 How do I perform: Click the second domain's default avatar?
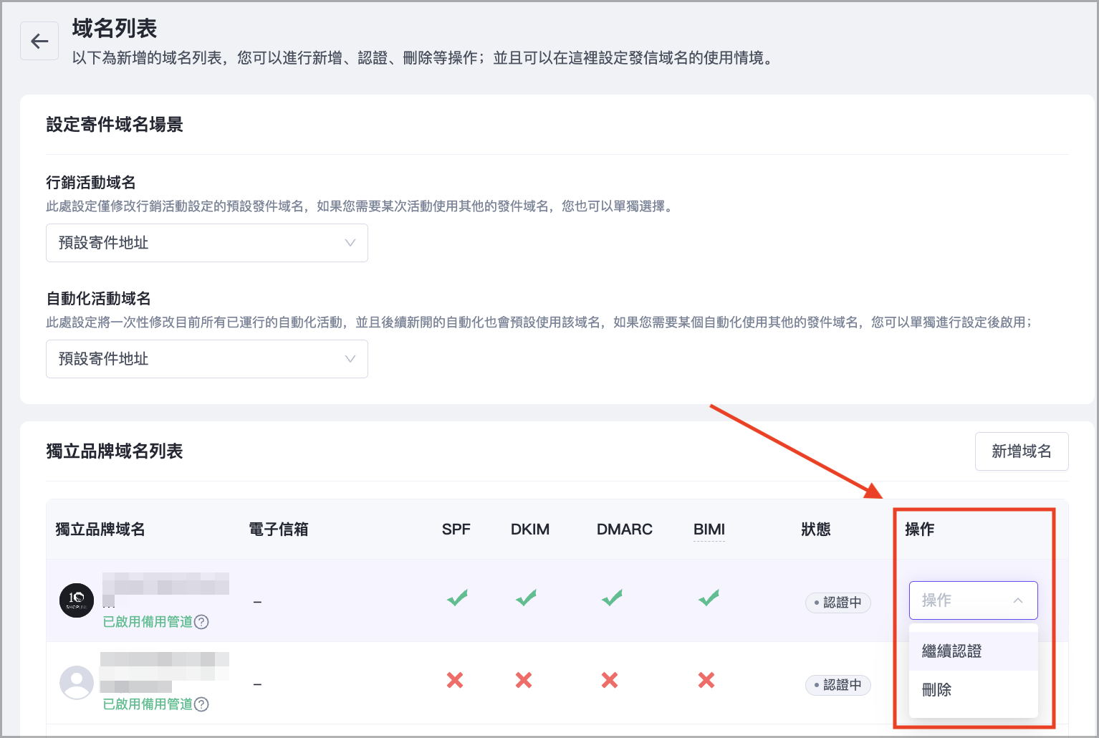click(x=77, y=683)
